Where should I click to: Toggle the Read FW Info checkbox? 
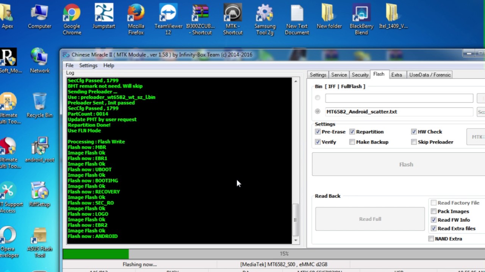coord(433,220)
